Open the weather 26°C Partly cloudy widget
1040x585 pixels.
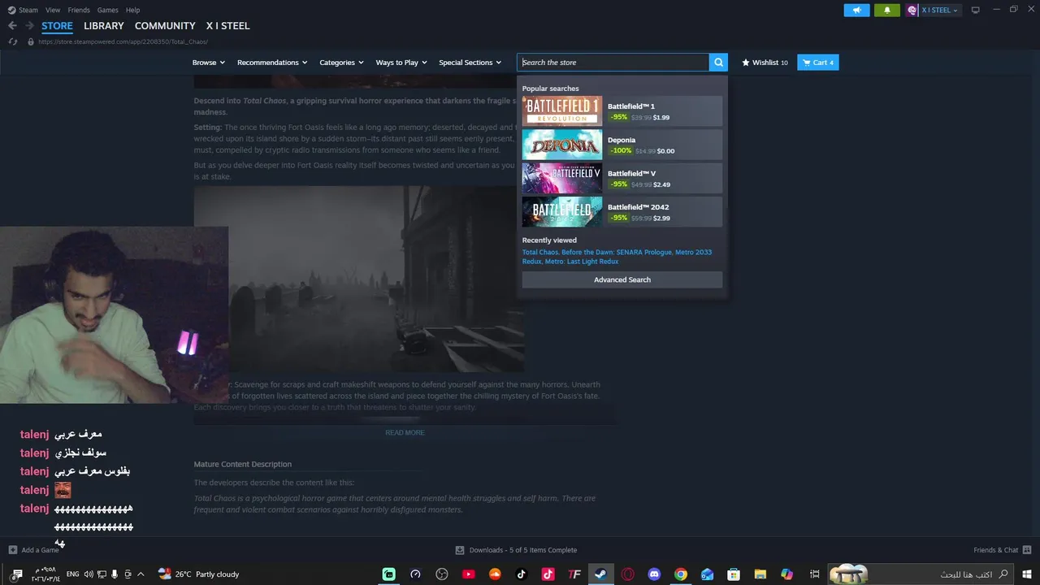(x=198, y=574)
